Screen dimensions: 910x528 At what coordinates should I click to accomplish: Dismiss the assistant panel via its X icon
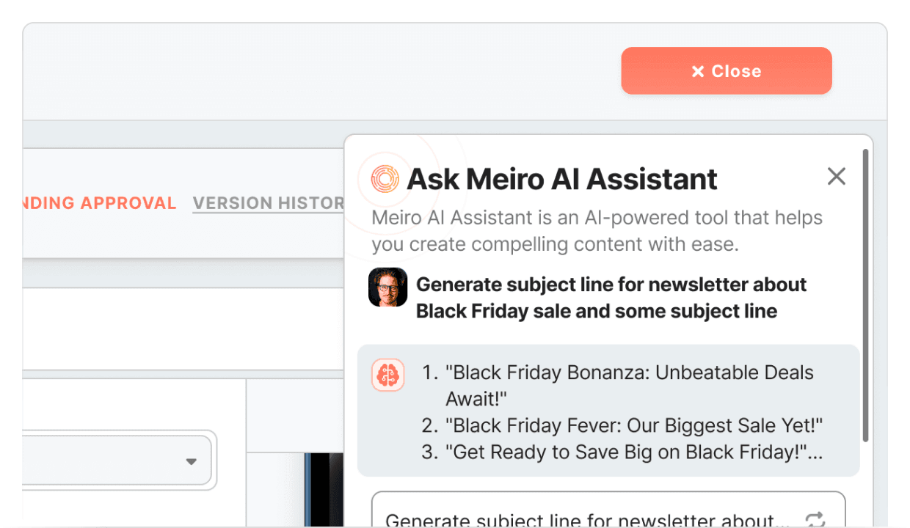[x=837, y=176]
